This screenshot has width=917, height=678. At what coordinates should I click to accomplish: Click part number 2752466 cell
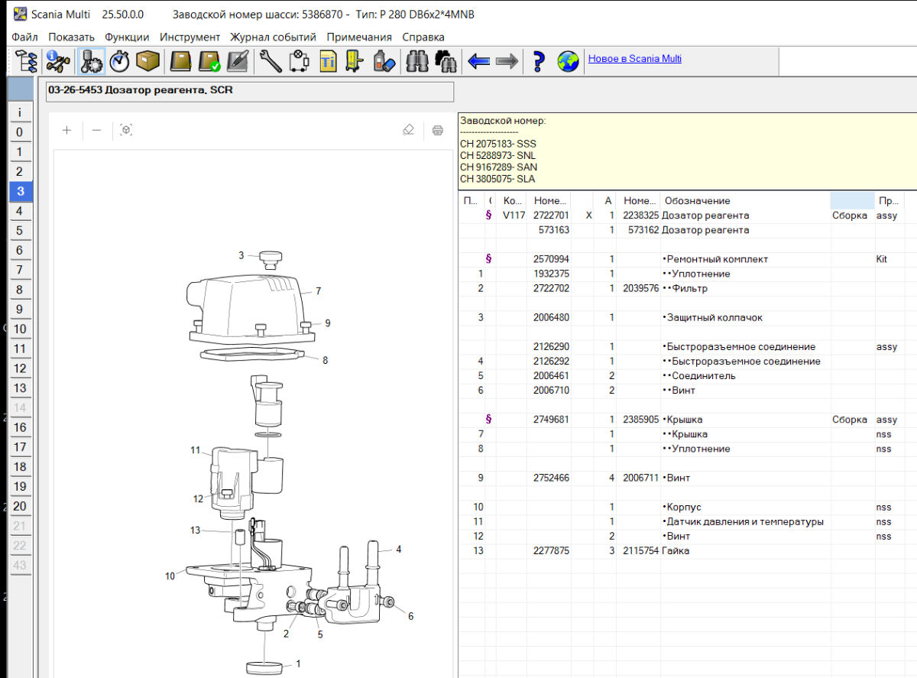[x=551, y=478]
